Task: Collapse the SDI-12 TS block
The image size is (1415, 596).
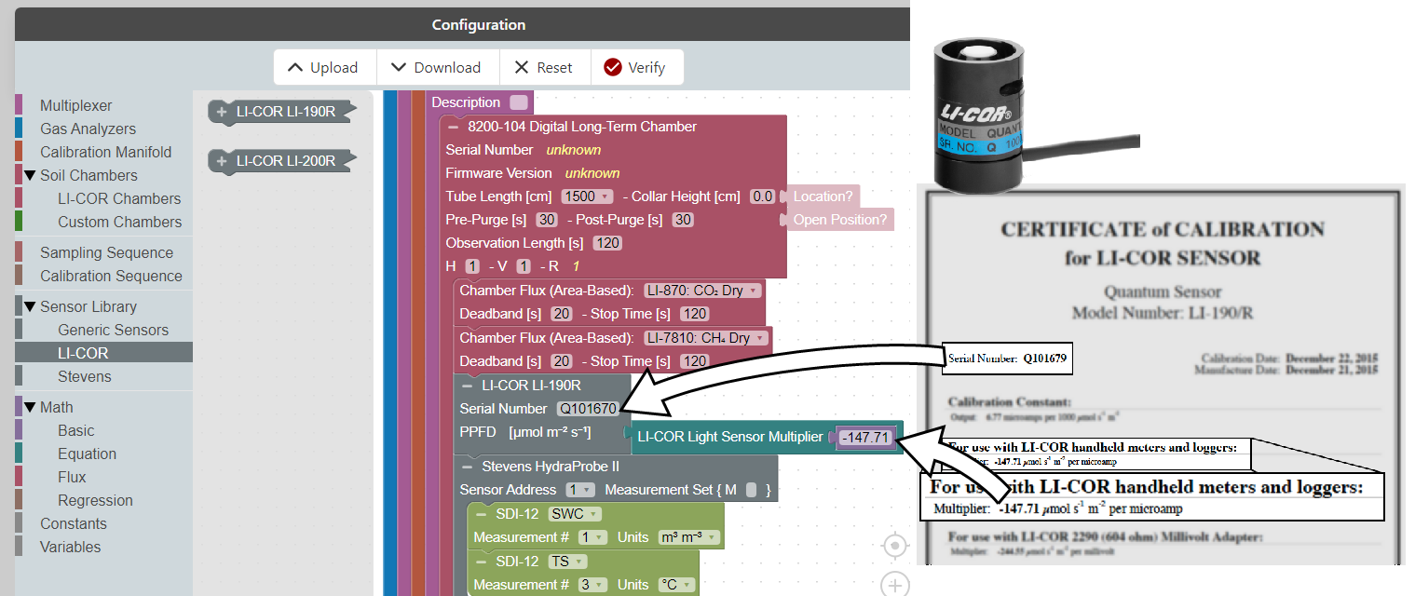Action: pos(481,561)
